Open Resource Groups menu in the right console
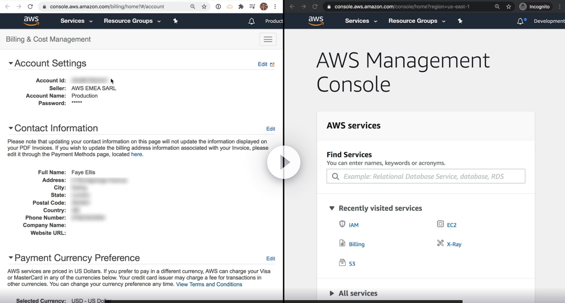The height and width of the screenshot is (303, 565). coord(417,21)
